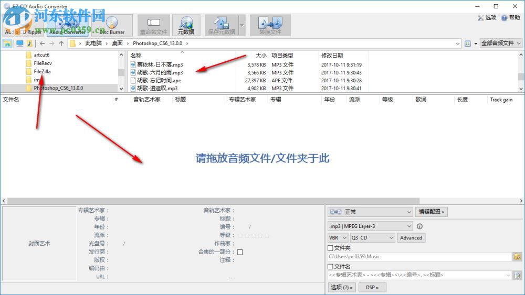The width and height of the screenshot is (525, 295).
Task: Click the 文件名 track list column header
Action: click(x=57, y=99)
